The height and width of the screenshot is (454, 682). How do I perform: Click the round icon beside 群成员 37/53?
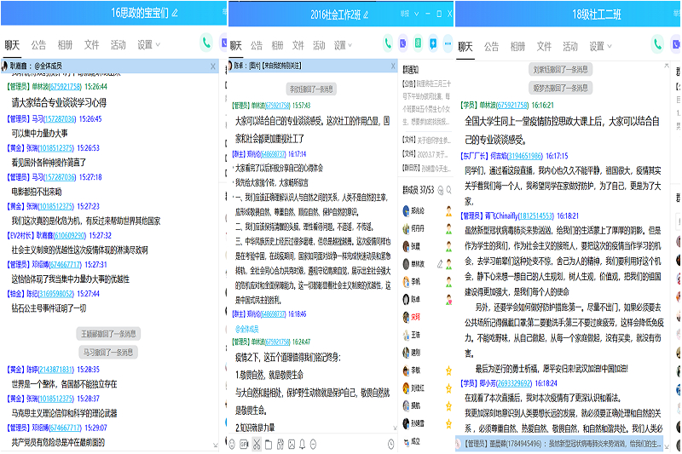[x=440, y=190]
